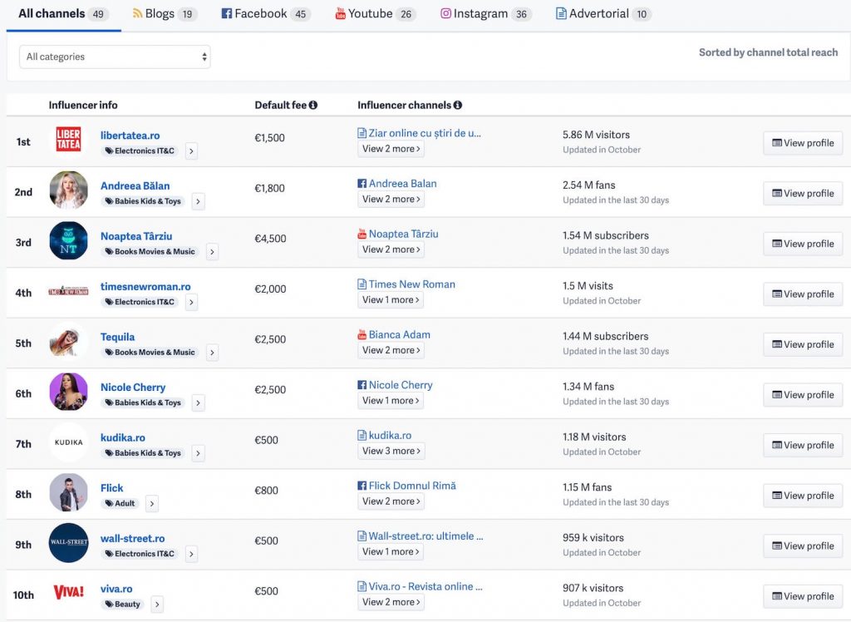Click the Kudika logo icon
Viewport: 851px width, 622px height.
(68, 442)
